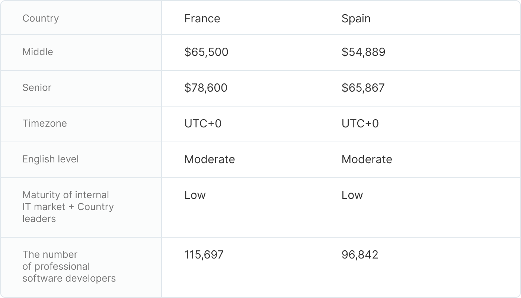The width and height of the screenshot is (521, 298).
Task: Select the France column header
Action: click(x=202, y=19)
